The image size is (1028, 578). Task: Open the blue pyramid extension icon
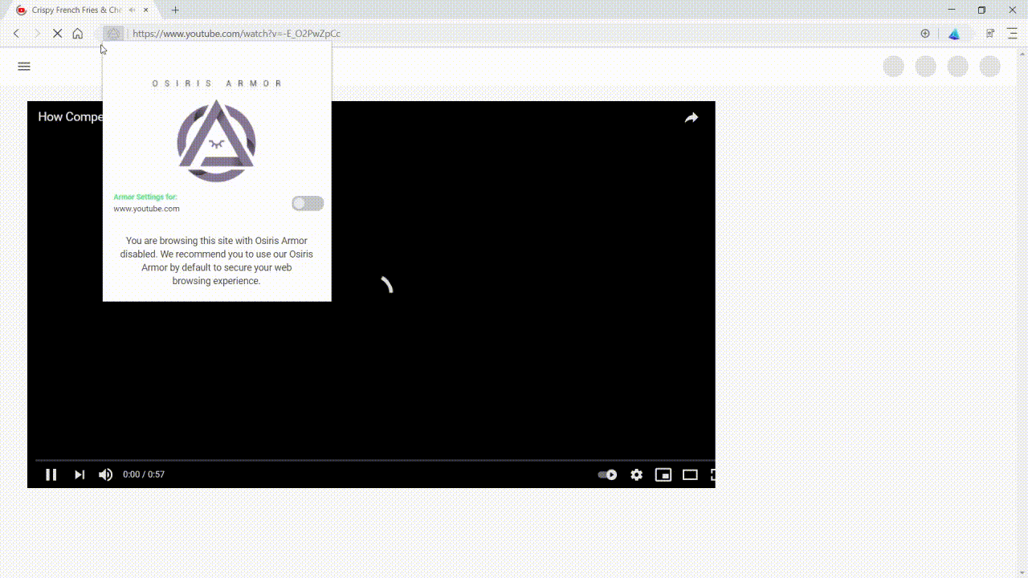[954, 34]
